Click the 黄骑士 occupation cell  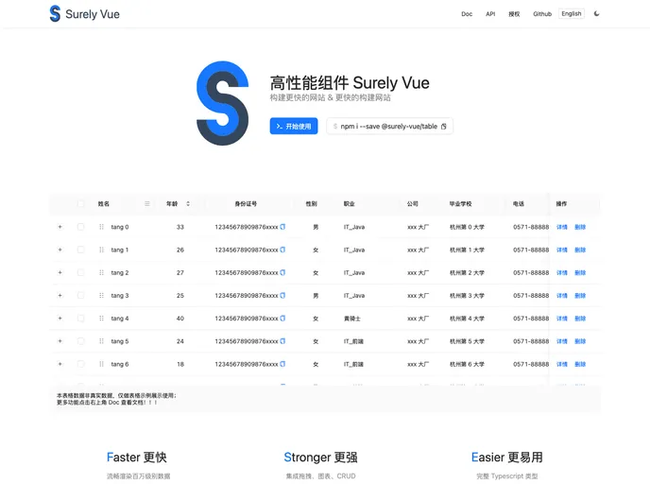pos(352,319)
